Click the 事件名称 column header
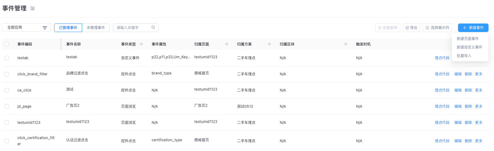 [74, 44]
